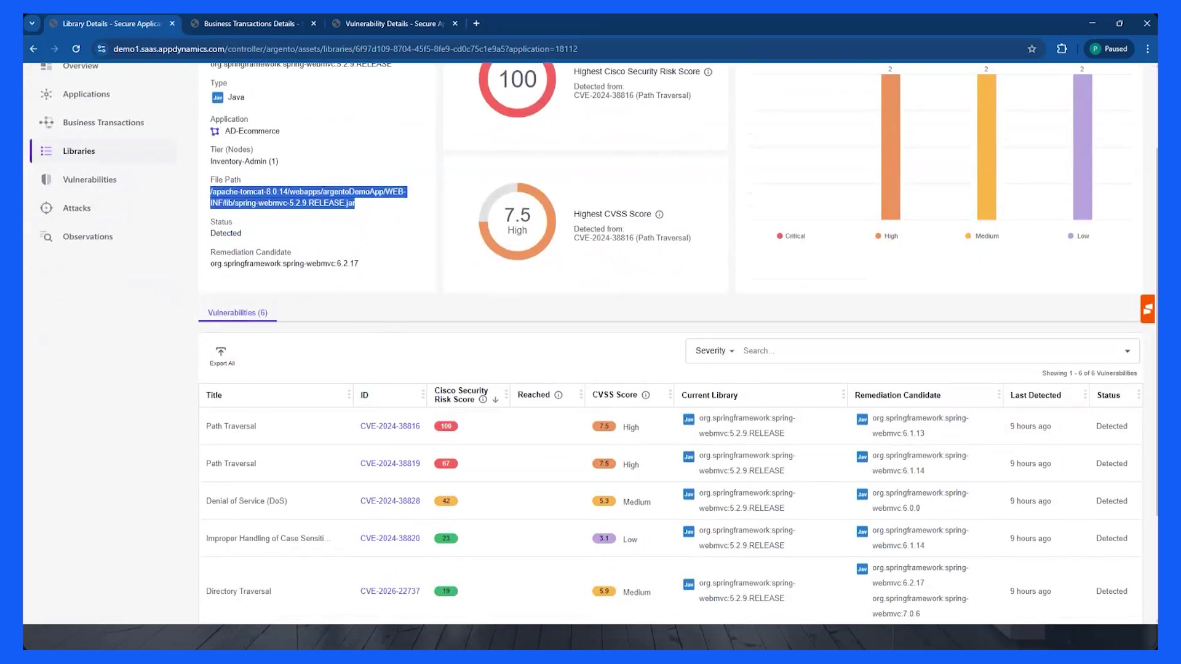The image size is (1181, 664).
Task: Toggle the Low legend item in the chart
Action: [1078, 236]
